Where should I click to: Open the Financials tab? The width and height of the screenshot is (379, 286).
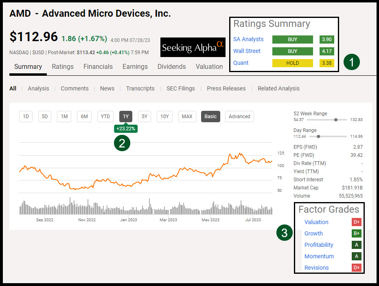coord(98,67)
